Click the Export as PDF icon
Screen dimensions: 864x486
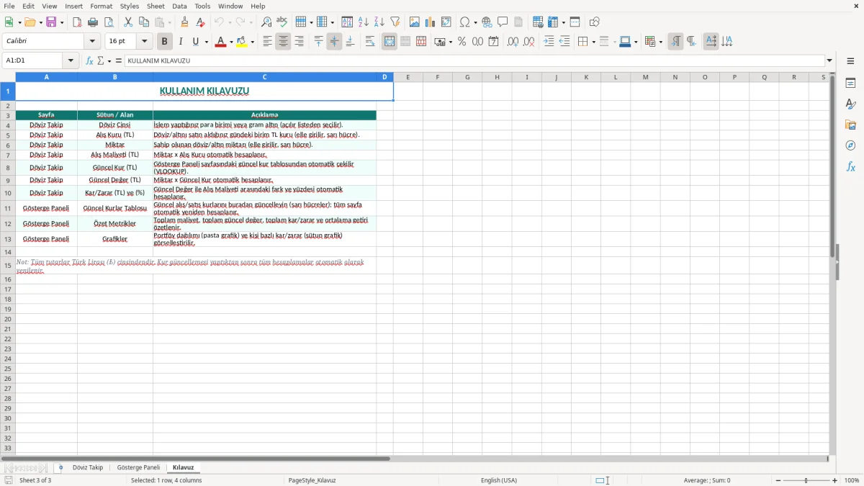point(77,22)
